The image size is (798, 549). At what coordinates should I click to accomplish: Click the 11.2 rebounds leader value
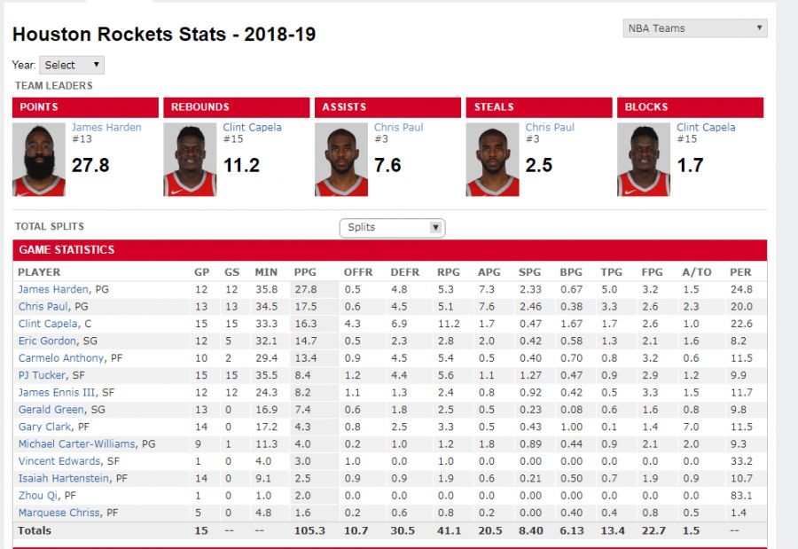[242, 166]
